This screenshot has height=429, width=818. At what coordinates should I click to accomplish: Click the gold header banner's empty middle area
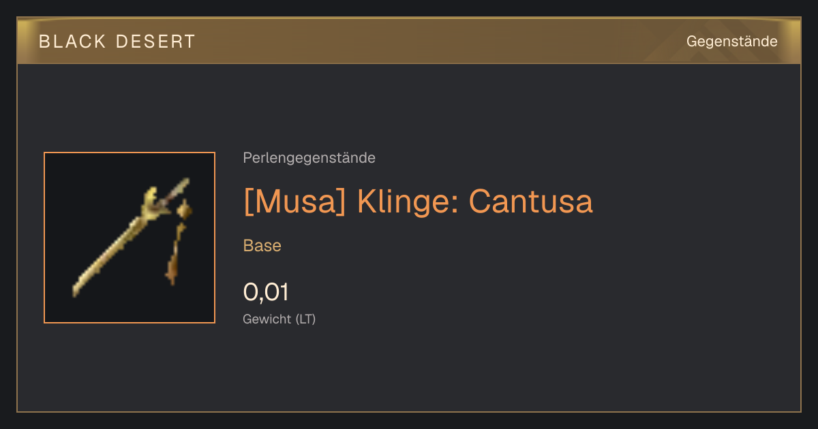436,42
